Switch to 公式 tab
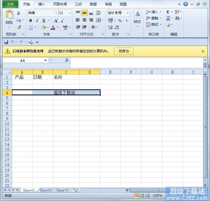Viewport: 210px width, 201px height. pyautogui.click(x=78, y=4)
